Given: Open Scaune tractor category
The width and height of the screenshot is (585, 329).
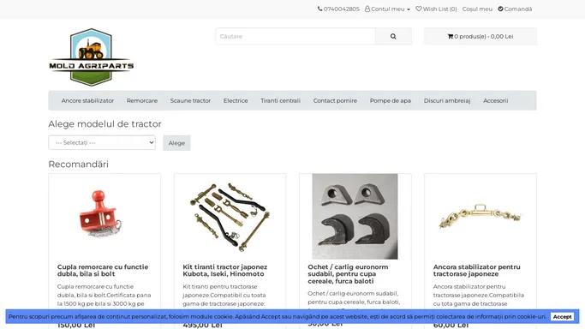Looking at the screenshot, I should (190, 101).
